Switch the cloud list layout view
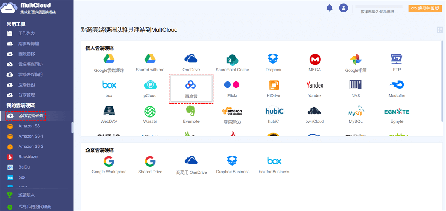This screenshot has width=446, height=211. coord(440,30)
